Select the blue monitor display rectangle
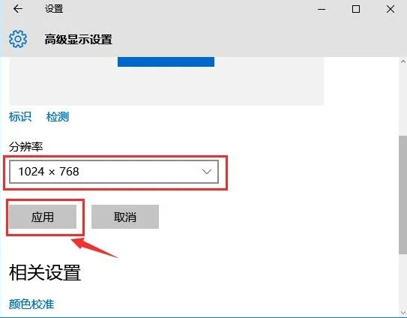The width and height of the screenshot is (407, 318). pyautogui.click(x=166, y=61)
